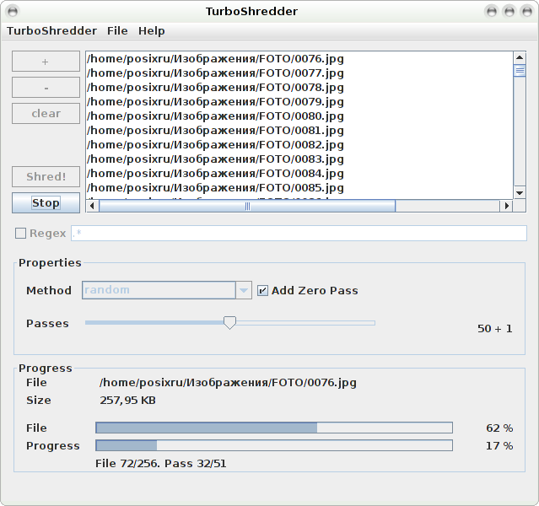Select list entry 0077.jpg
539x506 pixels.
299,73
